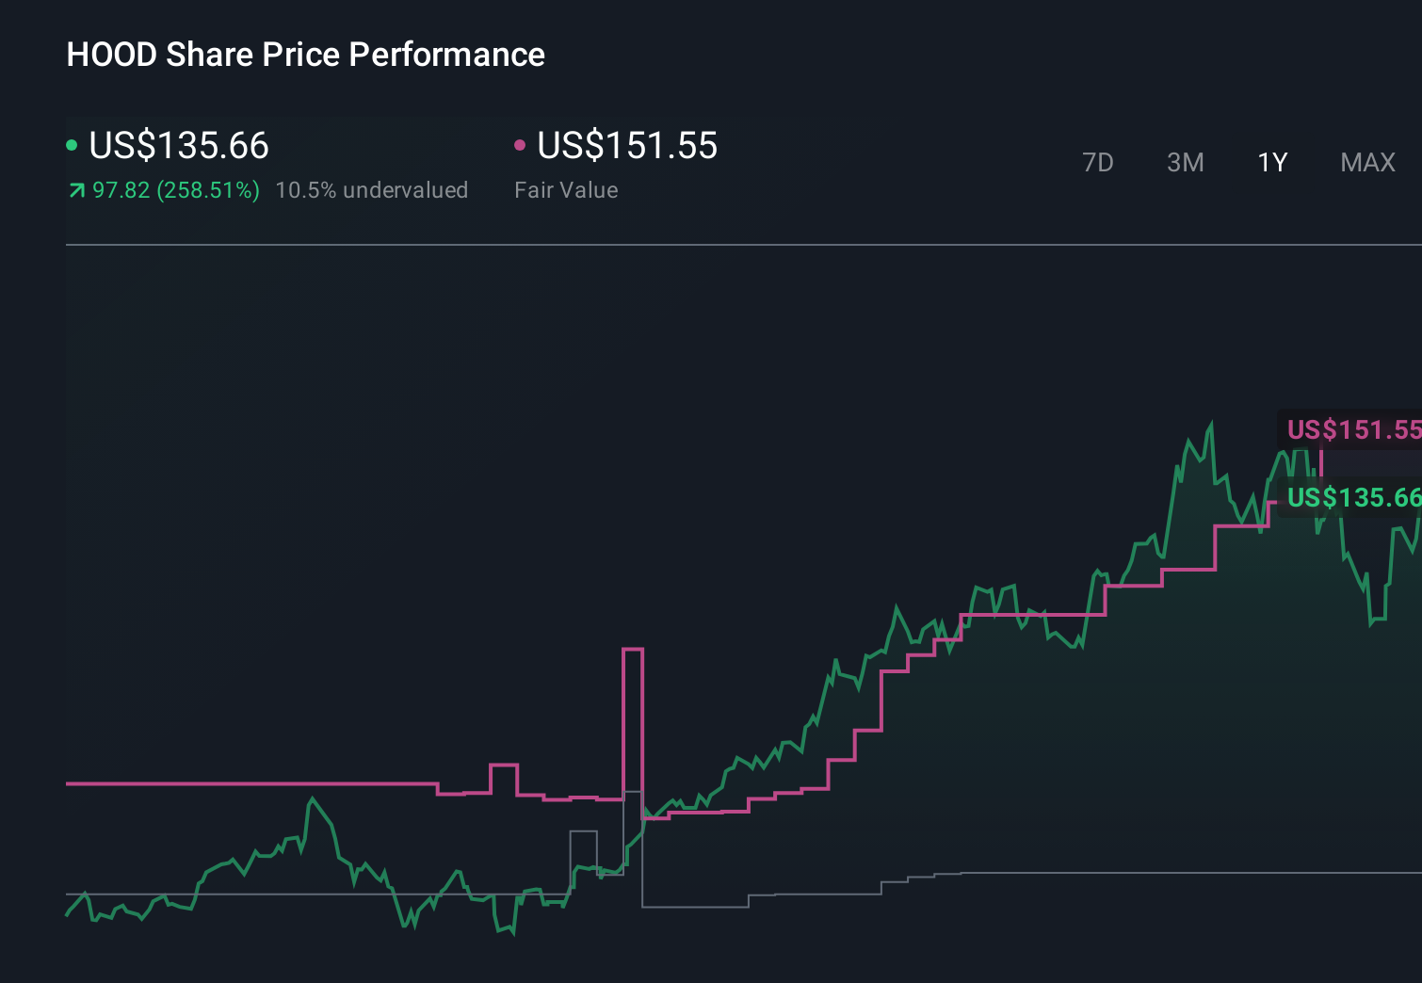Click the HOOD Share Price Performance title
Screen dimensions: 1422x983
tap(305, 55)
